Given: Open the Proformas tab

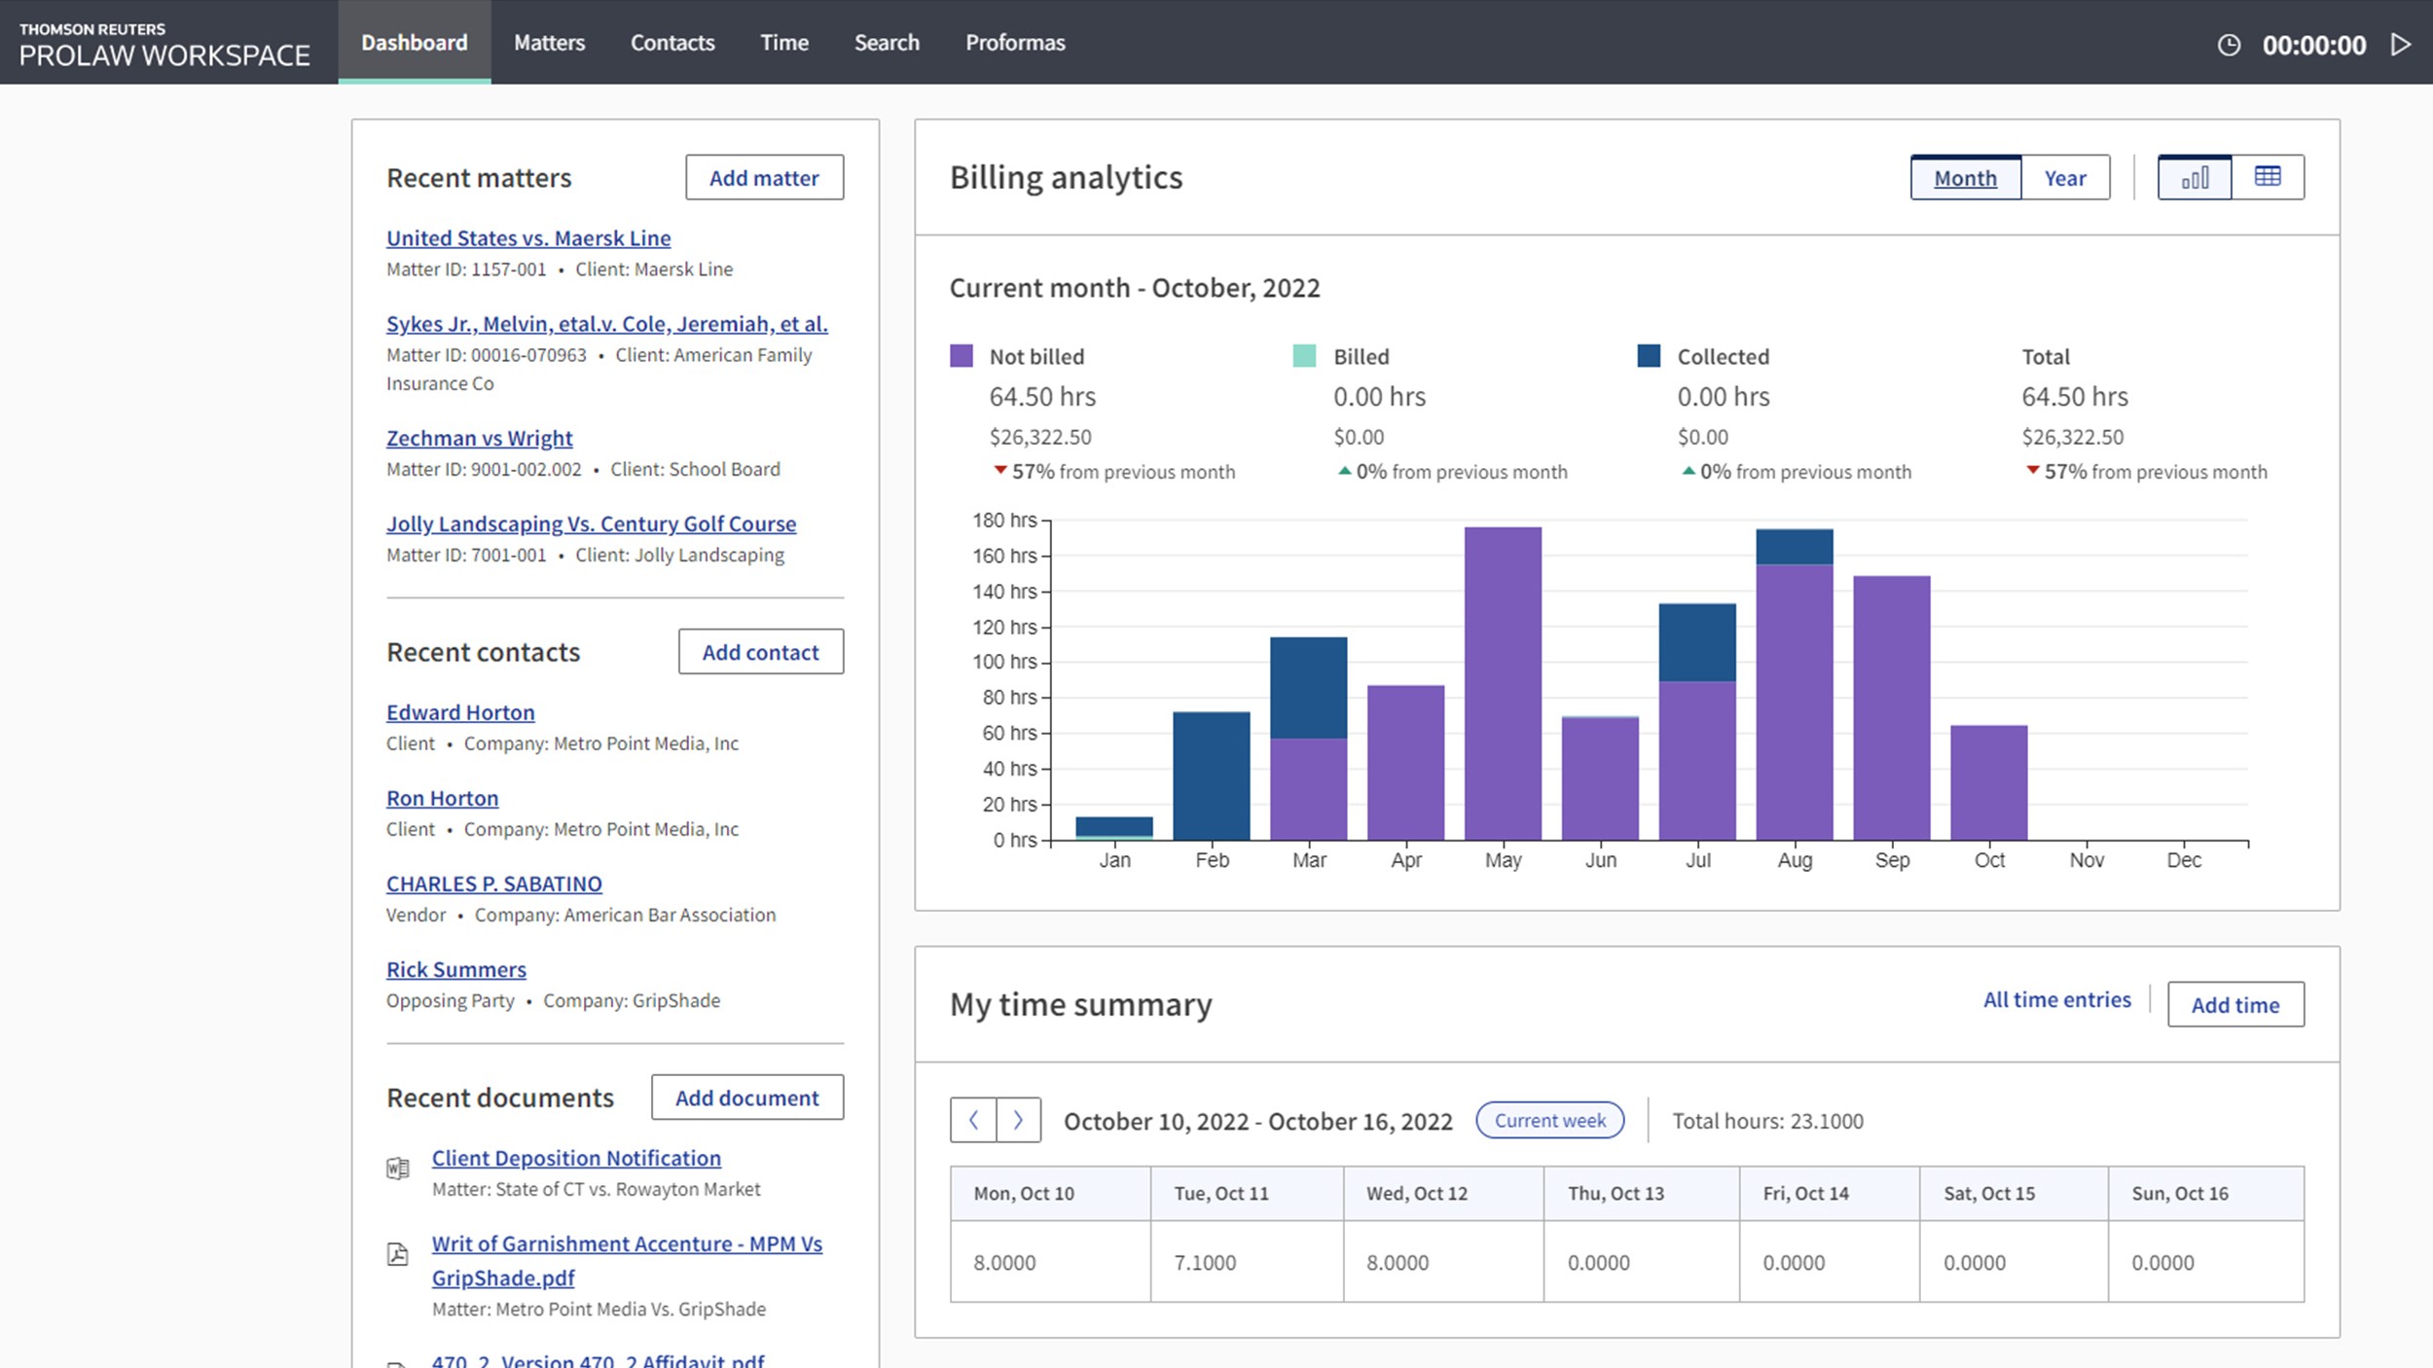Looking at the screenshot, I should [x=1014, y=43].
